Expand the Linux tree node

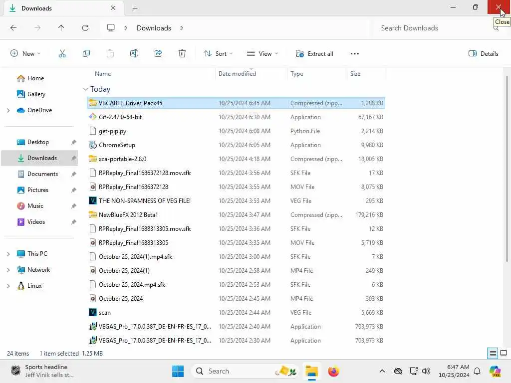pyautogui.click(x=8, y=286)
